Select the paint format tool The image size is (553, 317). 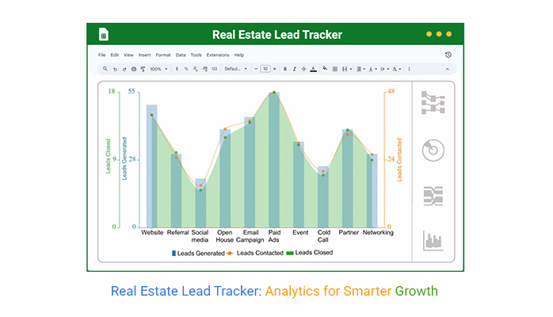pos(142,69)
